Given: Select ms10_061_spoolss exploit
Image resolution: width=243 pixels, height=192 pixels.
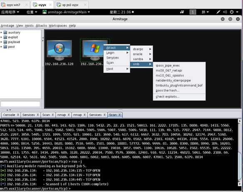Looking at the screenshot, I should [x=179, y=75].
